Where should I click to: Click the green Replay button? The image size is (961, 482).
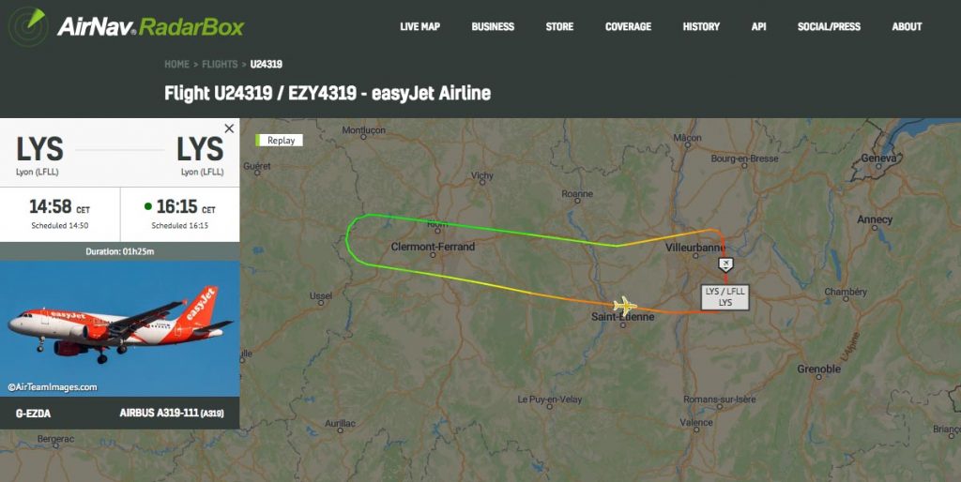280,141
